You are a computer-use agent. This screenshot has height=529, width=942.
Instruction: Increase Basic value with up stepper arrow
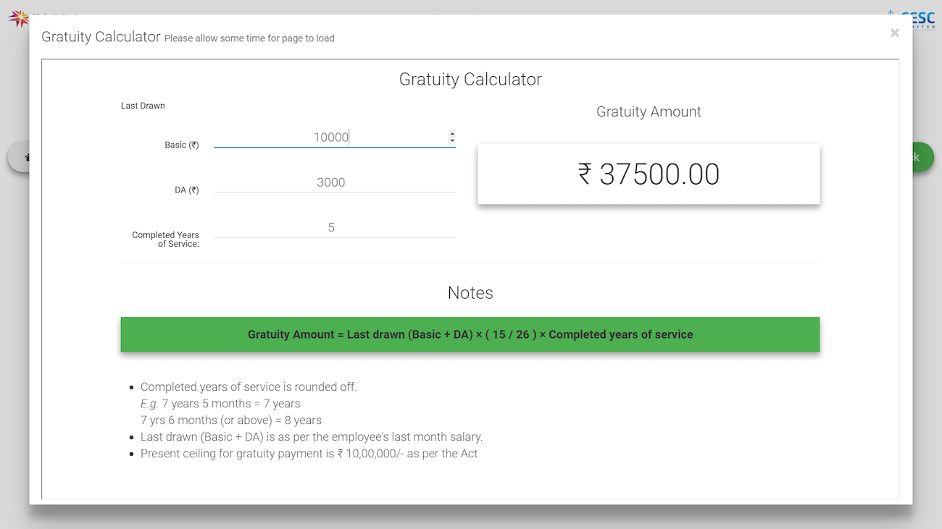[x=452, y=133]
